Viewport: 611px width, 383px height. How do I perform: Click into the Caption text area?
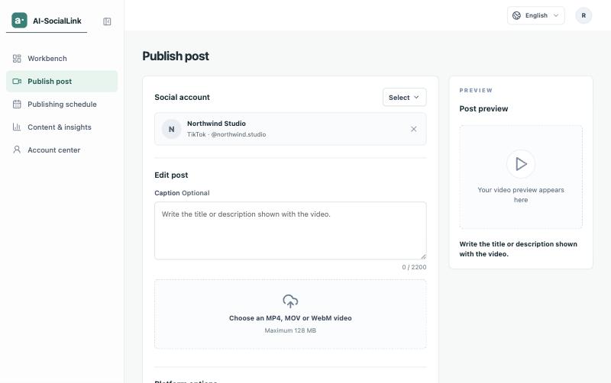click(290, 230)
